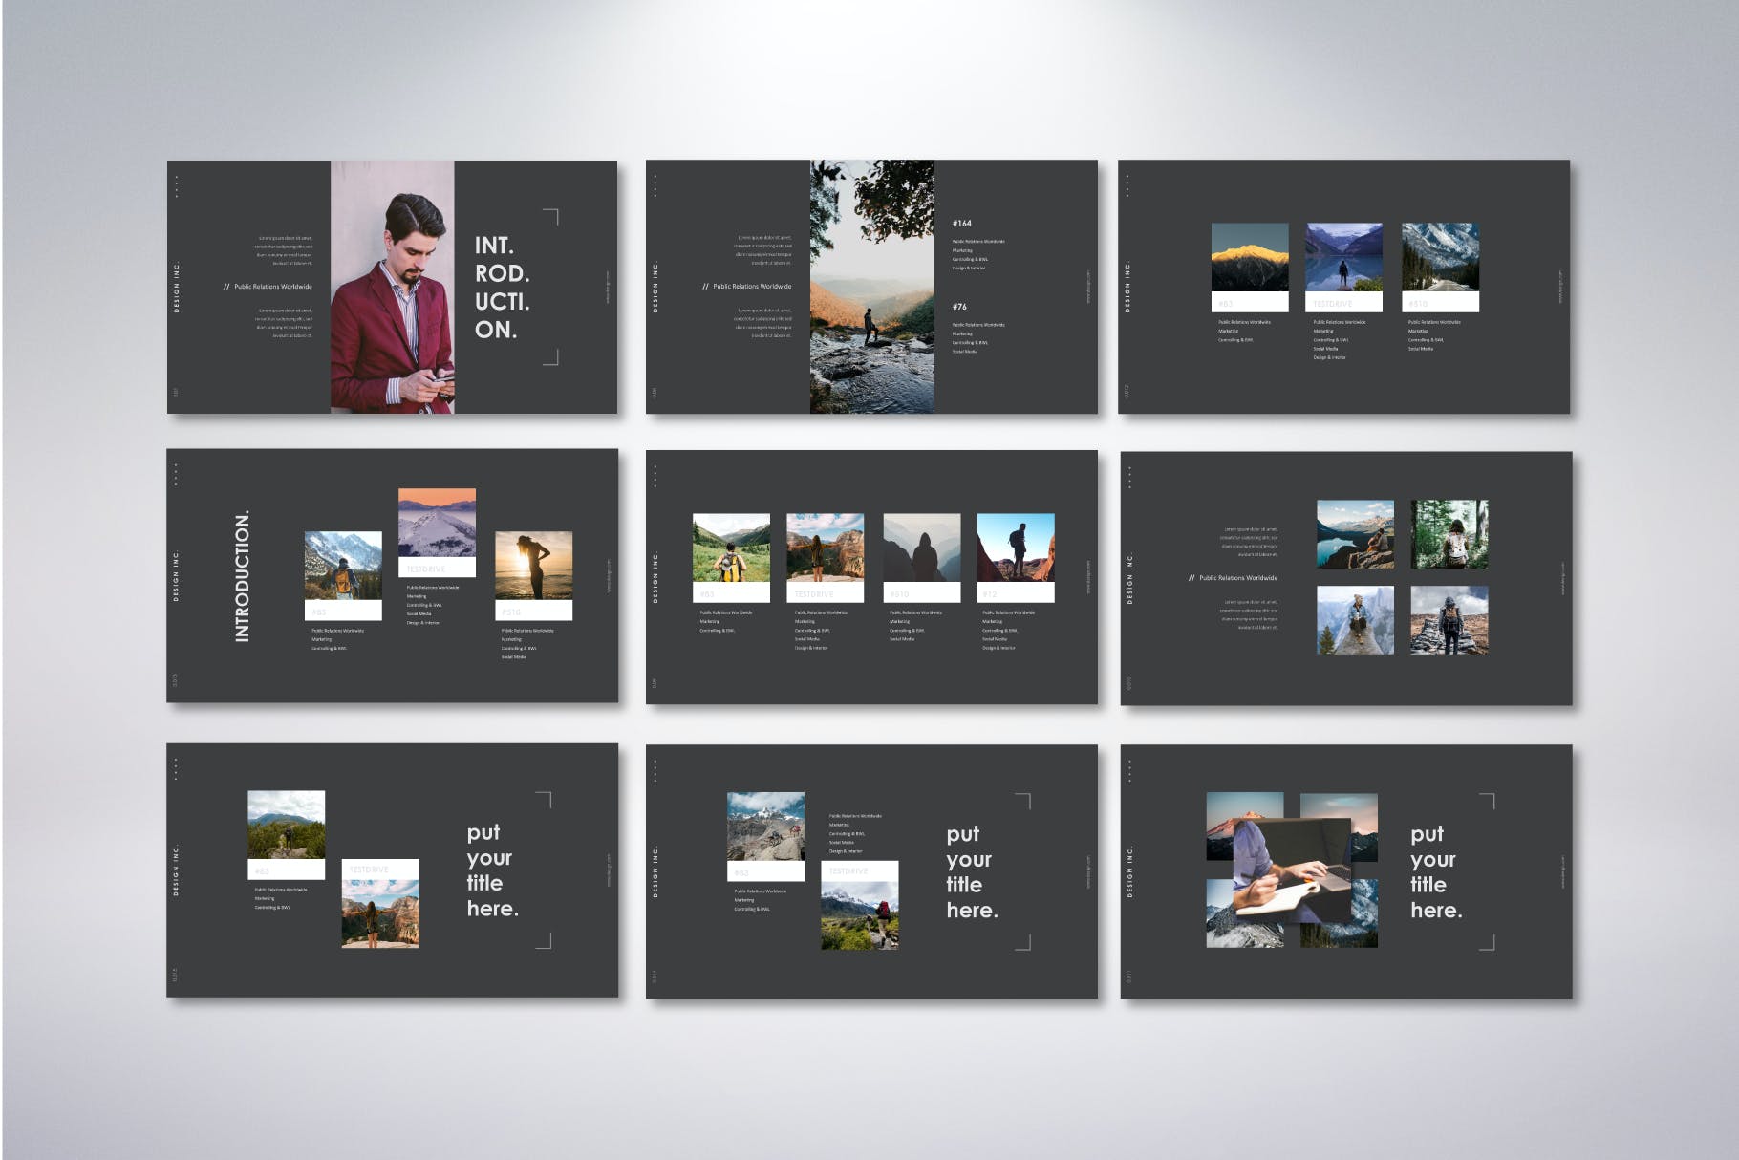The image size is (1739, 1160).
Task: Select the '#76' heading text
Action: [959, 307]
